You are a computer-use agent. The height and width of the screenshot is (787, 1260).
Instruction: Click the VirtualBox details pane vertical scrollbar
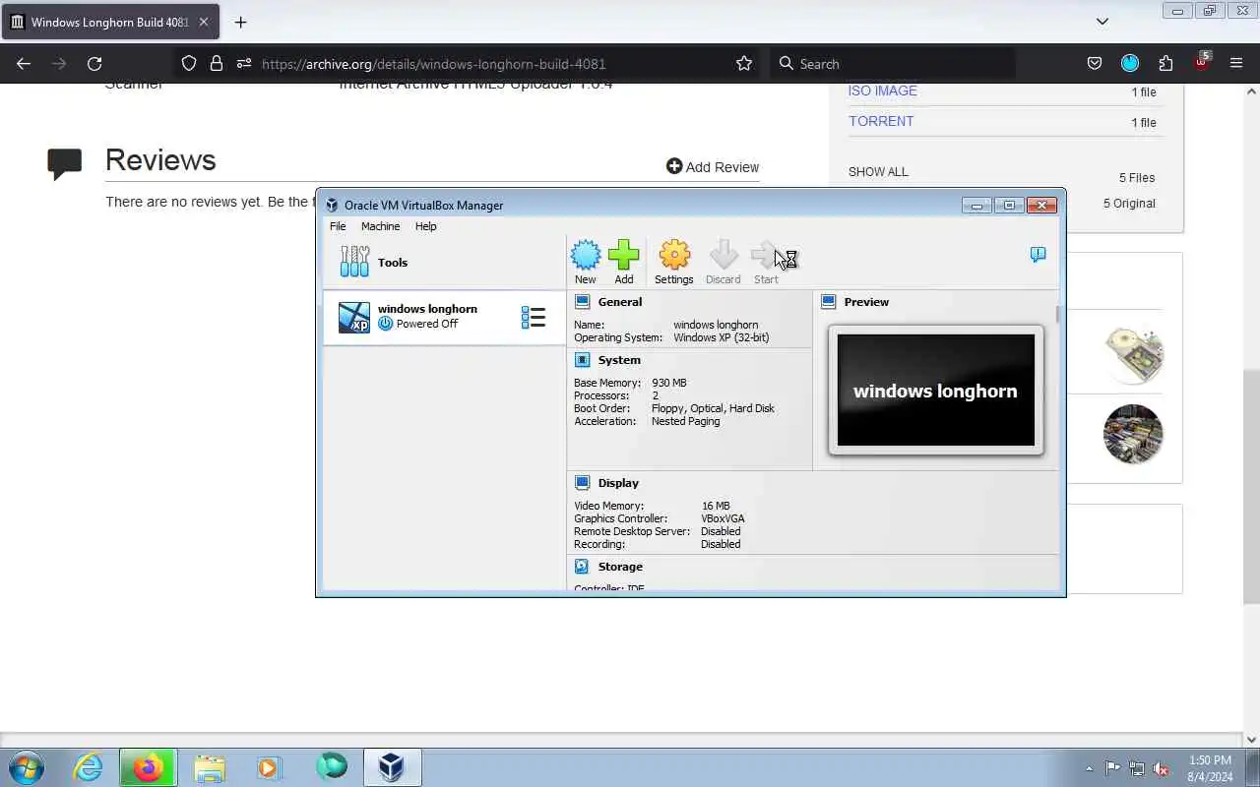click(1059, 315)
